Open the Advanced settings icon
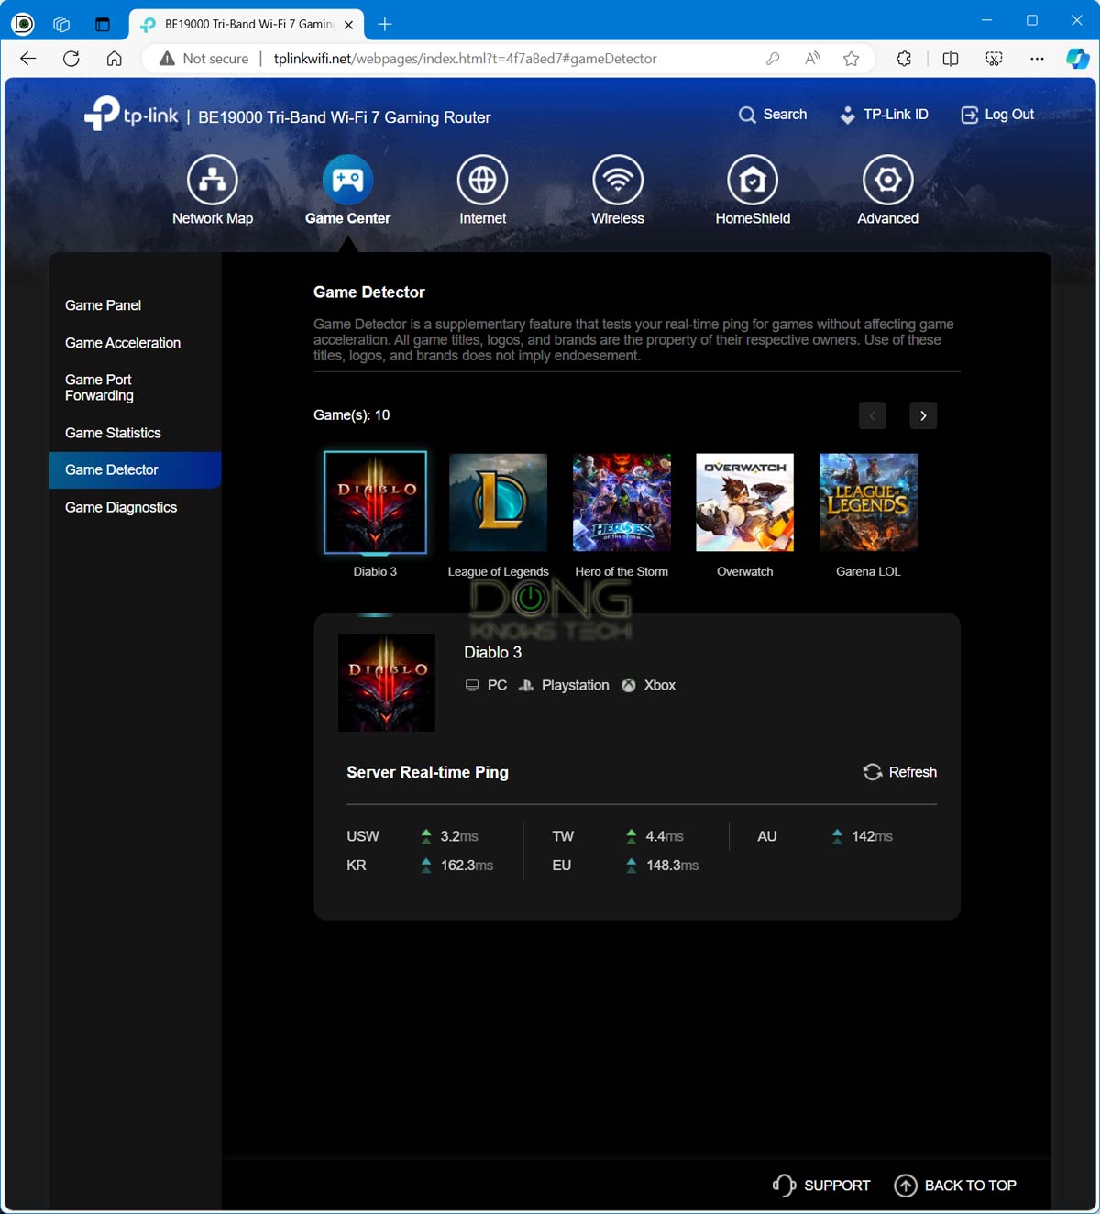Viewport: 1100px width, 1214px height. pos(887,191)
